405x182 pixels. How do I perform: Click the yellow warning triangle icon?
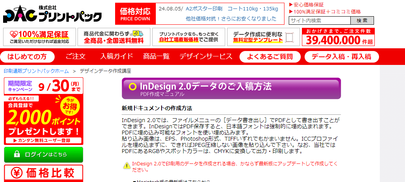click(x=126, y=165)
